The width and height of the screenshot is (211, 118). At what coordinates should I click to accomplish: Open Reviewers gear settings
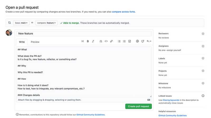pyautogui.click(x=203, y=34)
